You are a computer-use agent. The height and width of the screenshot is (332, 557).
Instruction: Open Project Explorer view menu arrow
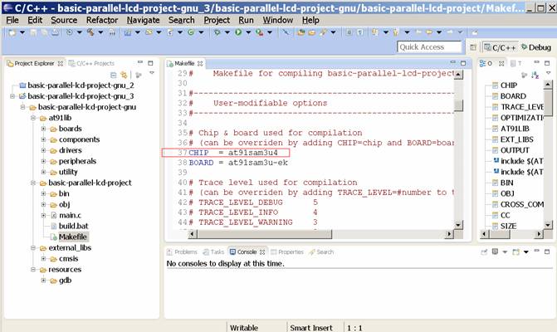(152, 73)
